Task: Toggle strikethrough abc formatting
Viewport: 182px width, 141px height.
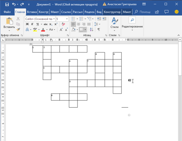Action: pos(45,24)
